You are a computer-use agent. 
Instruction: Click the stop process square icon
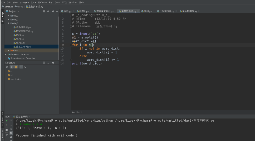(x=7, y=125)
